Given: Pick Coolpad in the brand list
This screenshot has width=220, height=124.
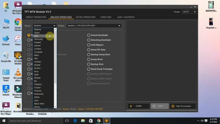Looking at the screenshot, I should [43, 52].
